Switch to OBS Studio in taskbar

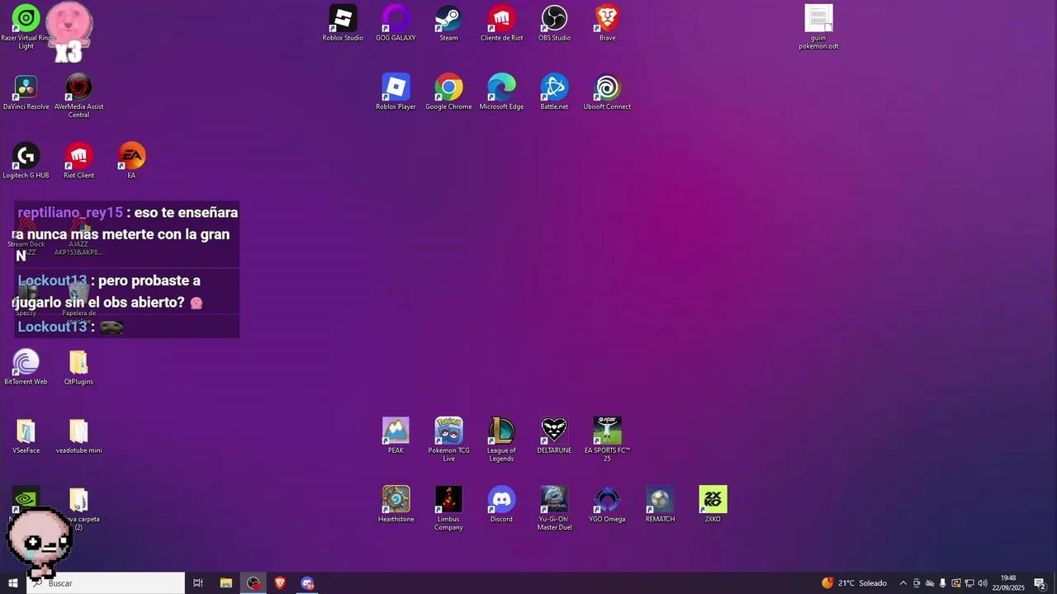254,583
